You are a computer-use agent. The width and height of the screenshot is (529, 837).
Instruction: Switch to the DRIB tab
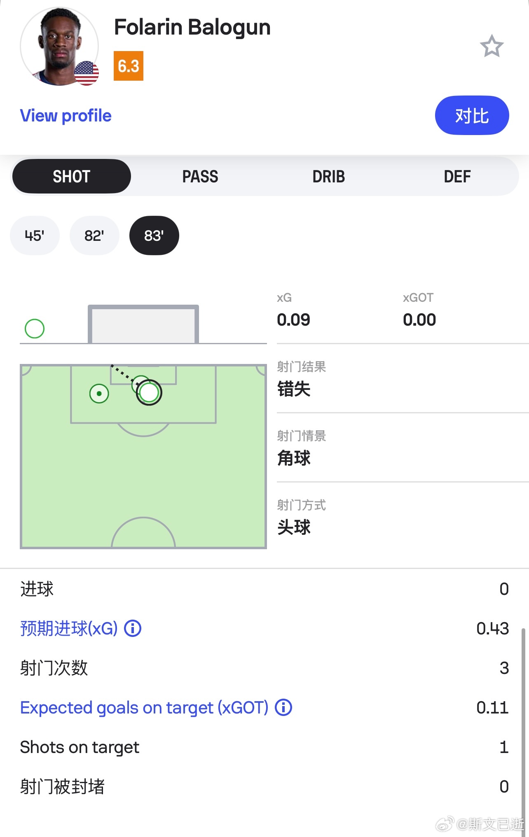tap(329, 176)
